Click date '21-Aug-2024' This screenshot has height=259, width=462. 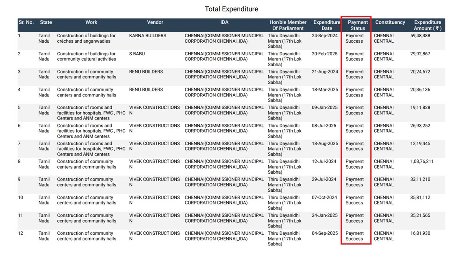[x=325, y=72]
